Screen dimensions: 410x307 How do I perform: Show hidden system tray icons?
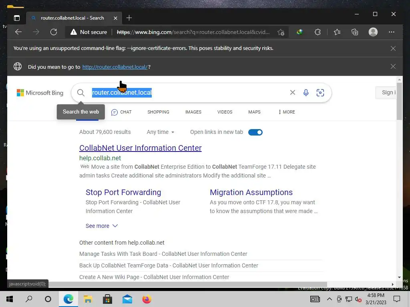(330, 299)
